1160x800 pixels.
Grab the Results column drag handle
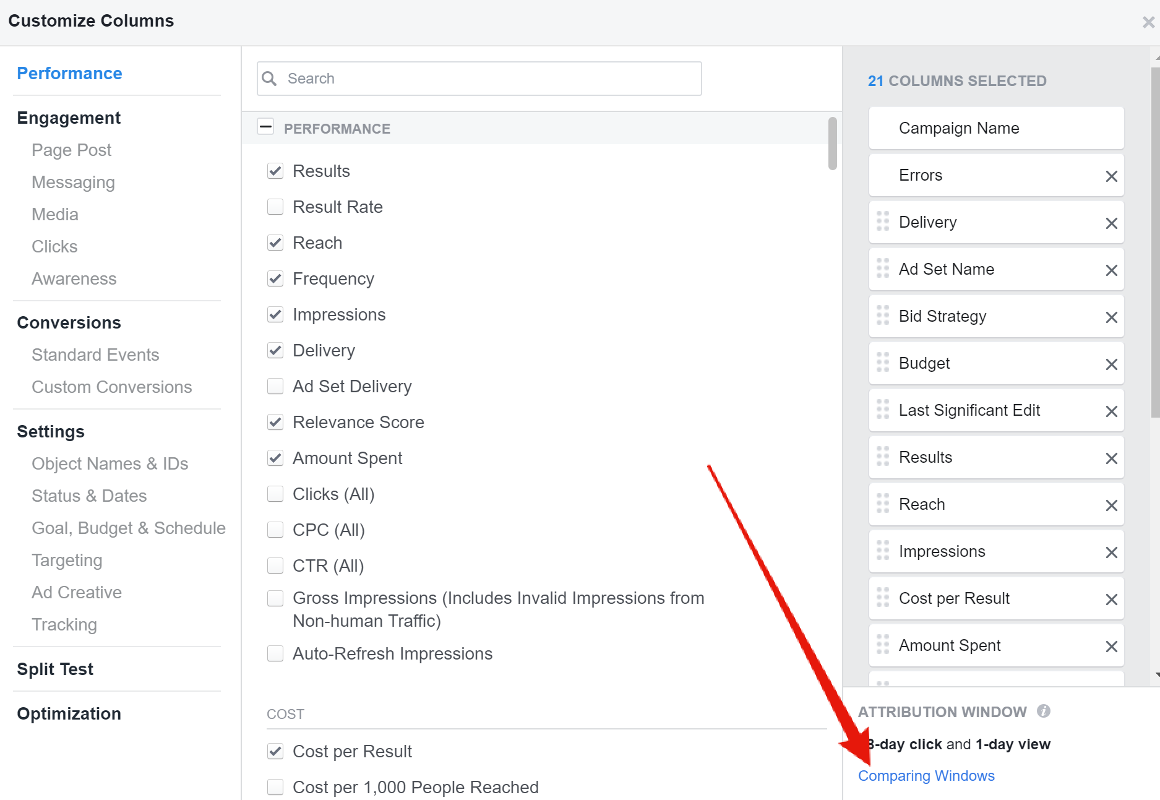(883, 456)
